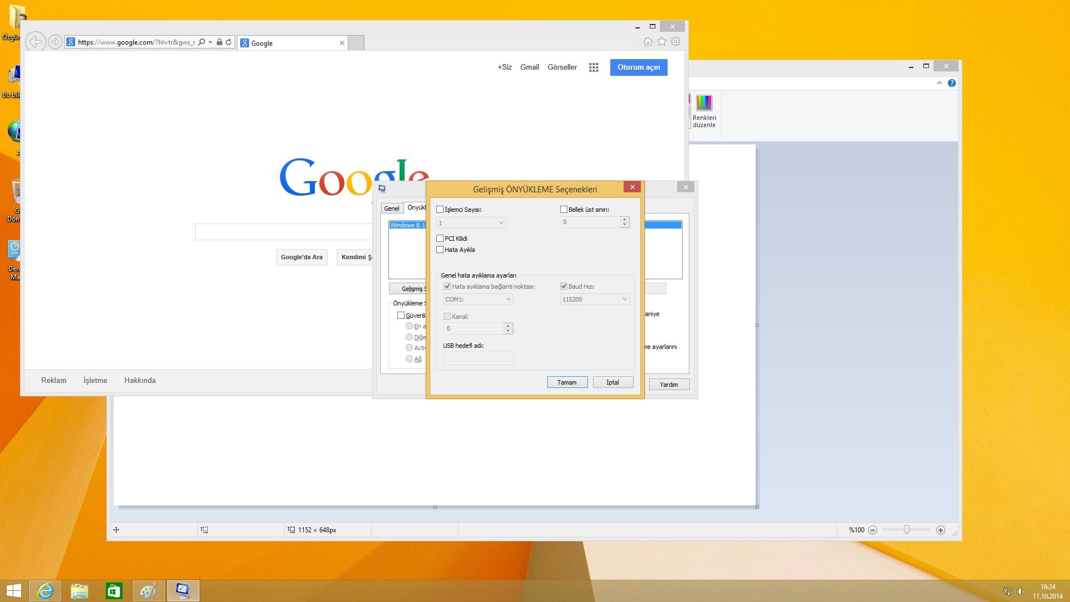The height and width of the screenshot is (602, 1070).
Task: Click Paint zoom slider handle
Action: (x=907, y=530)
